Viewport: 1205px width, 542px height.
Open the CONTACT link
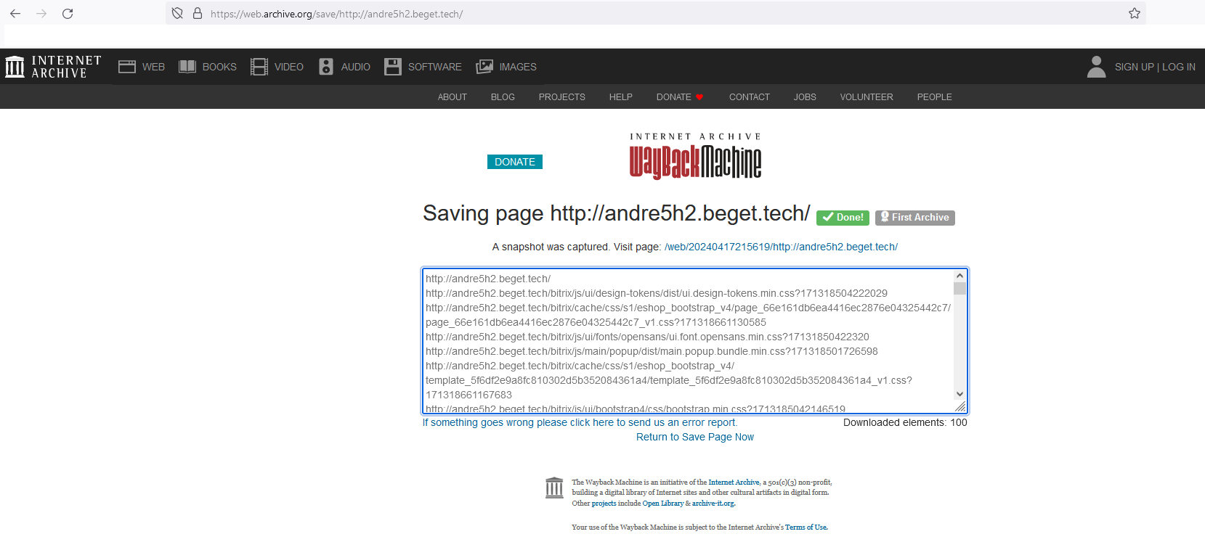750,97
